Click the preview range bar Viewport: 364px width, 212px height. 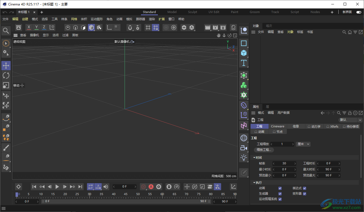tap(126, 201)
